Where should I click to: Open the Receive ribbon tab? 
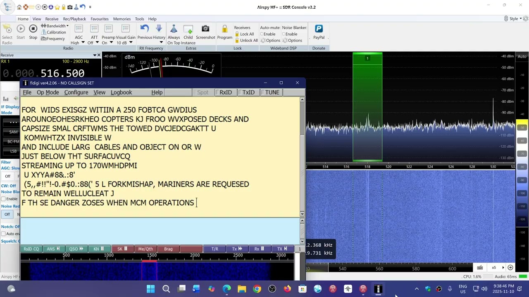52,19
